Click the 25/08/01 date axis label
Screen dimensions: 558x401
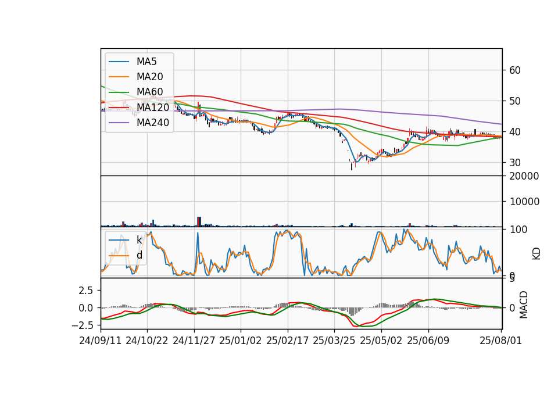click(500, 341)
